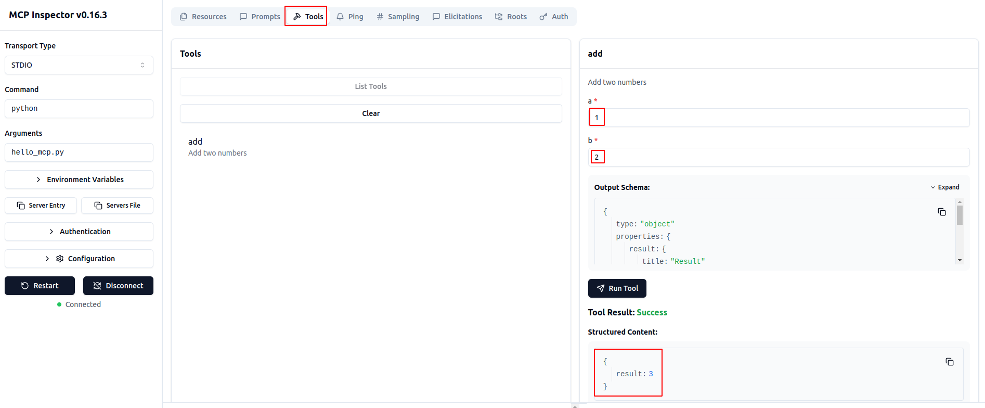Click the MCP Inspector v0.16.3 title

pyautogui.click(x=58, y=15)
